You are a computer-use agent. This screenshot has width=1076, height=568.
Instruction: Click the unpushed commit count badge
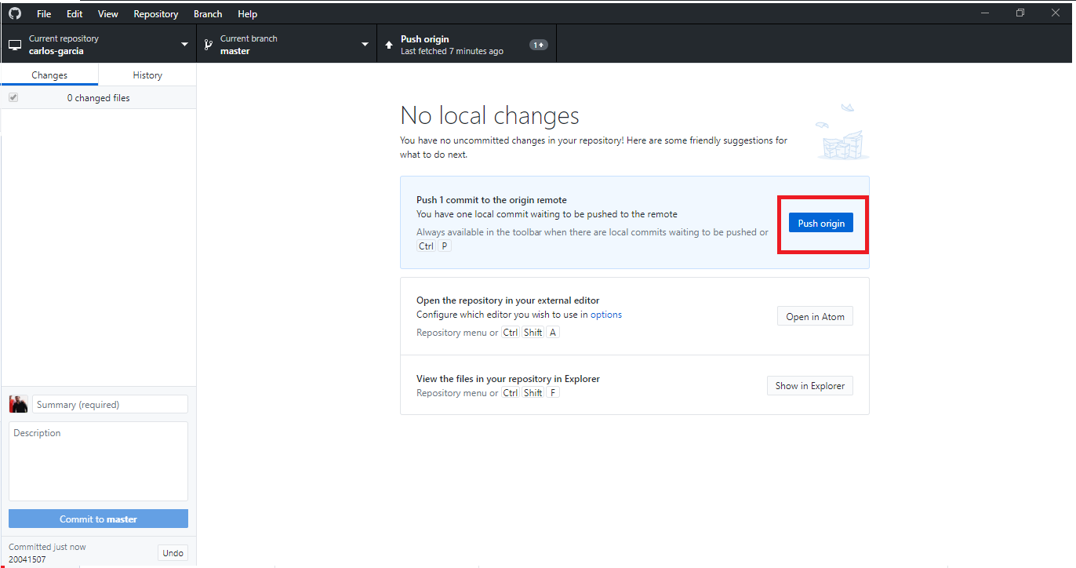539,45
